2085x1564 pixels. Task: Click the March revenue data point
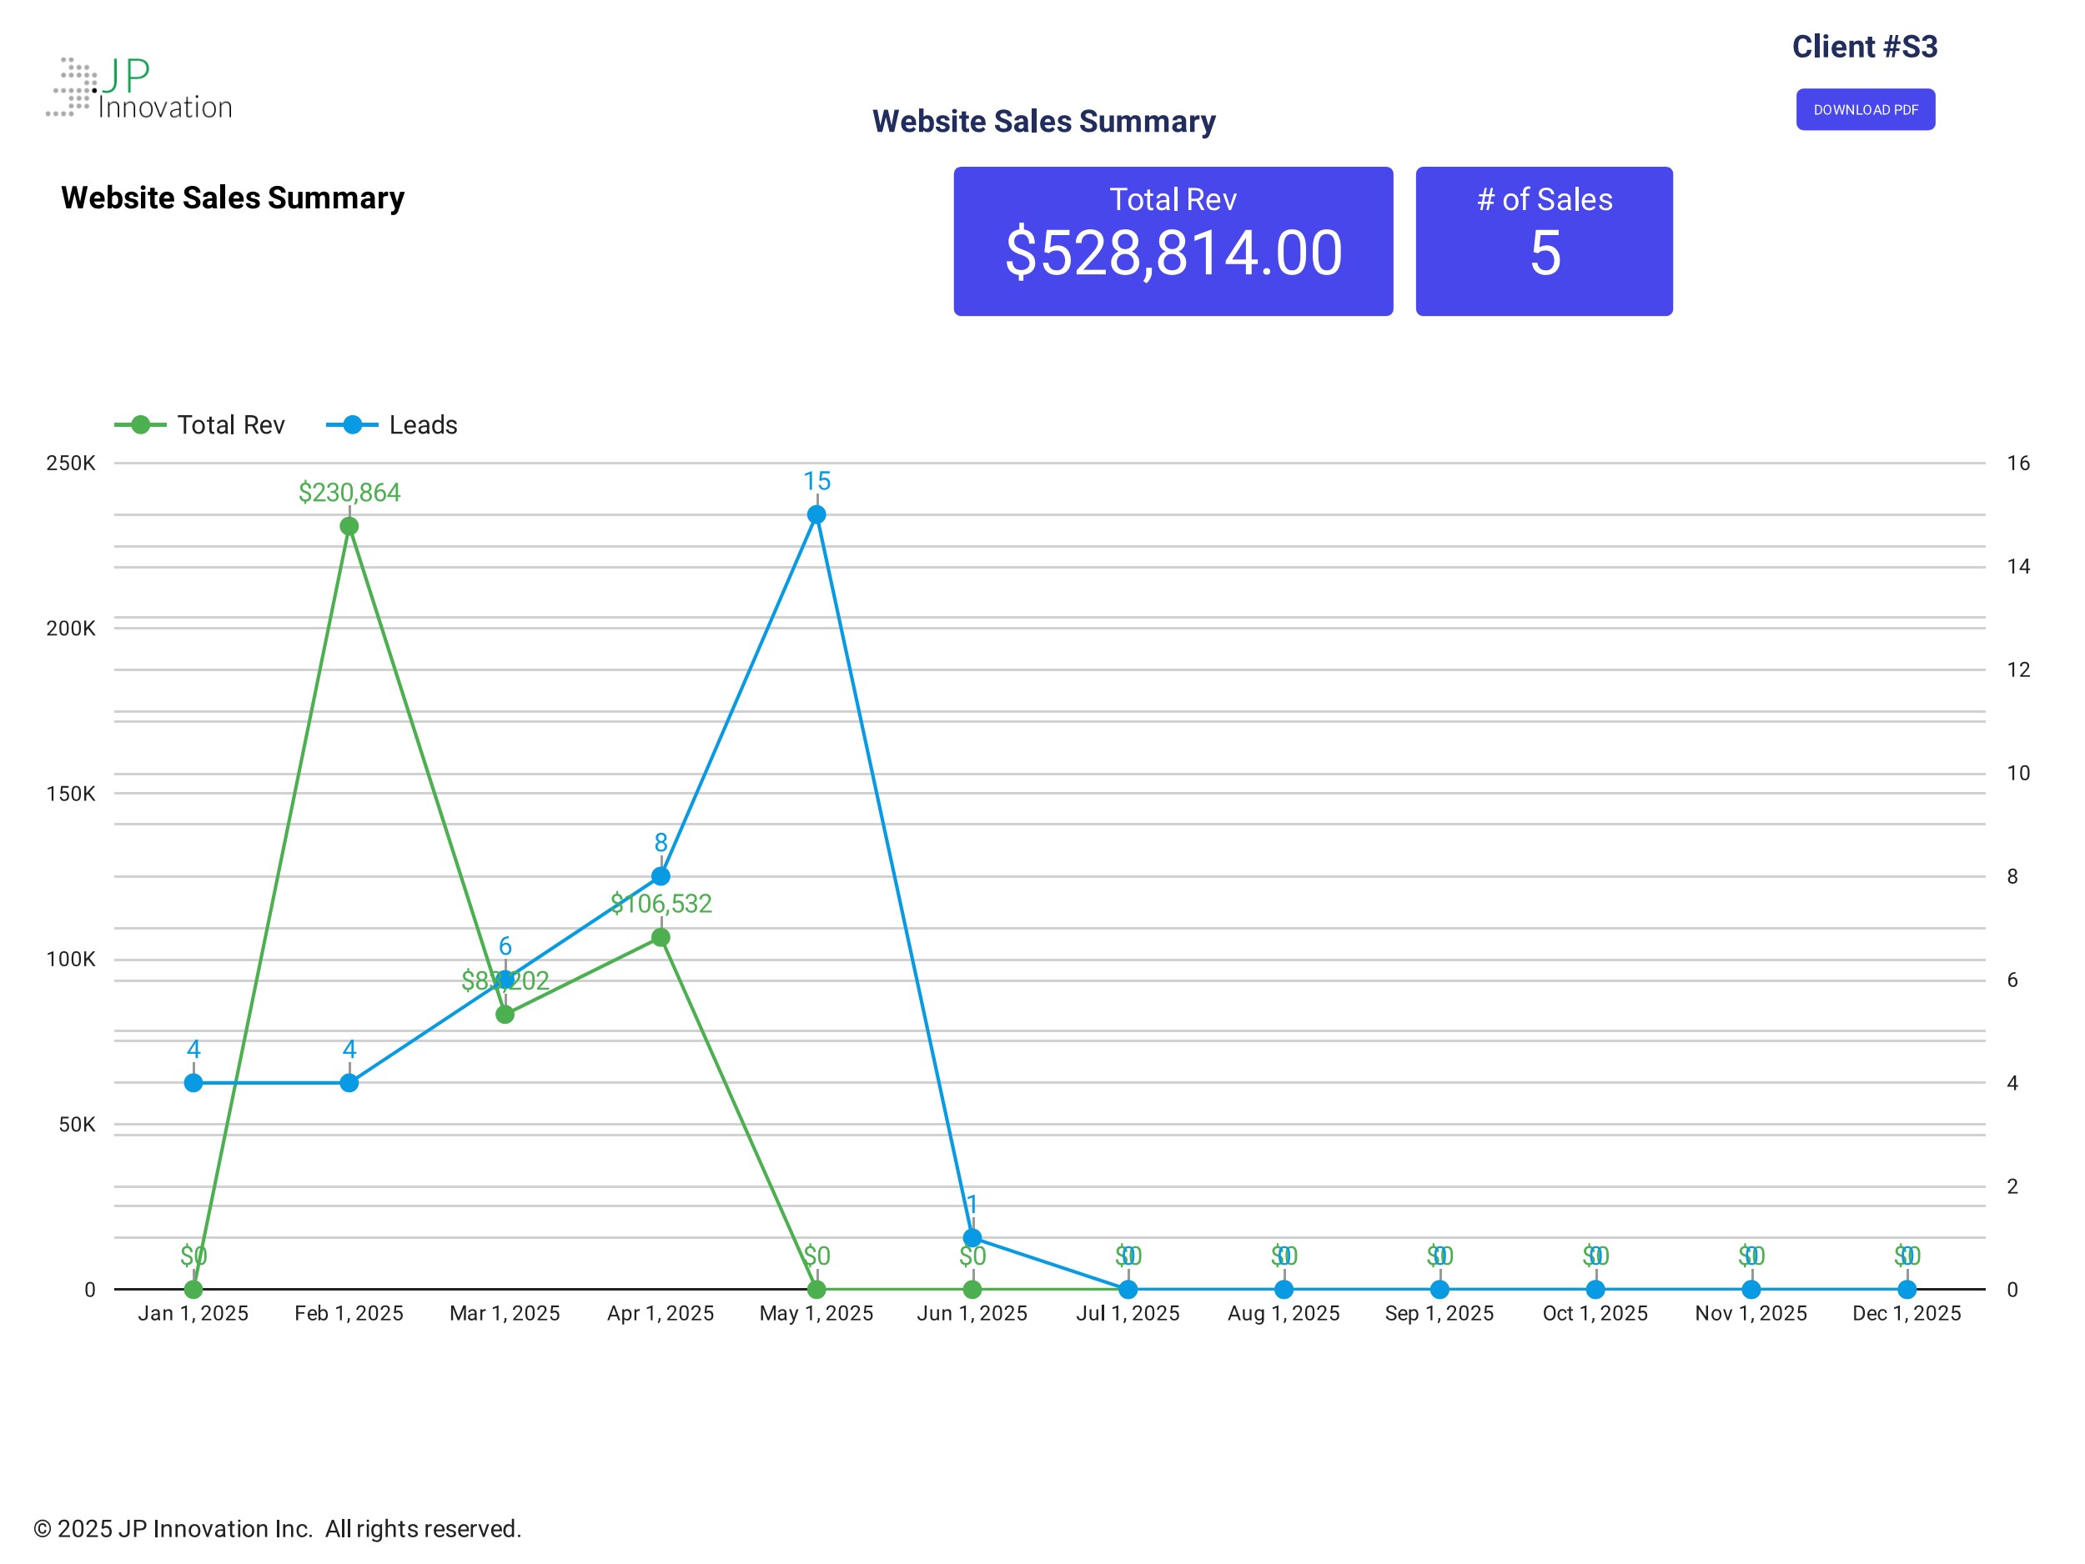pos(505,1014)
